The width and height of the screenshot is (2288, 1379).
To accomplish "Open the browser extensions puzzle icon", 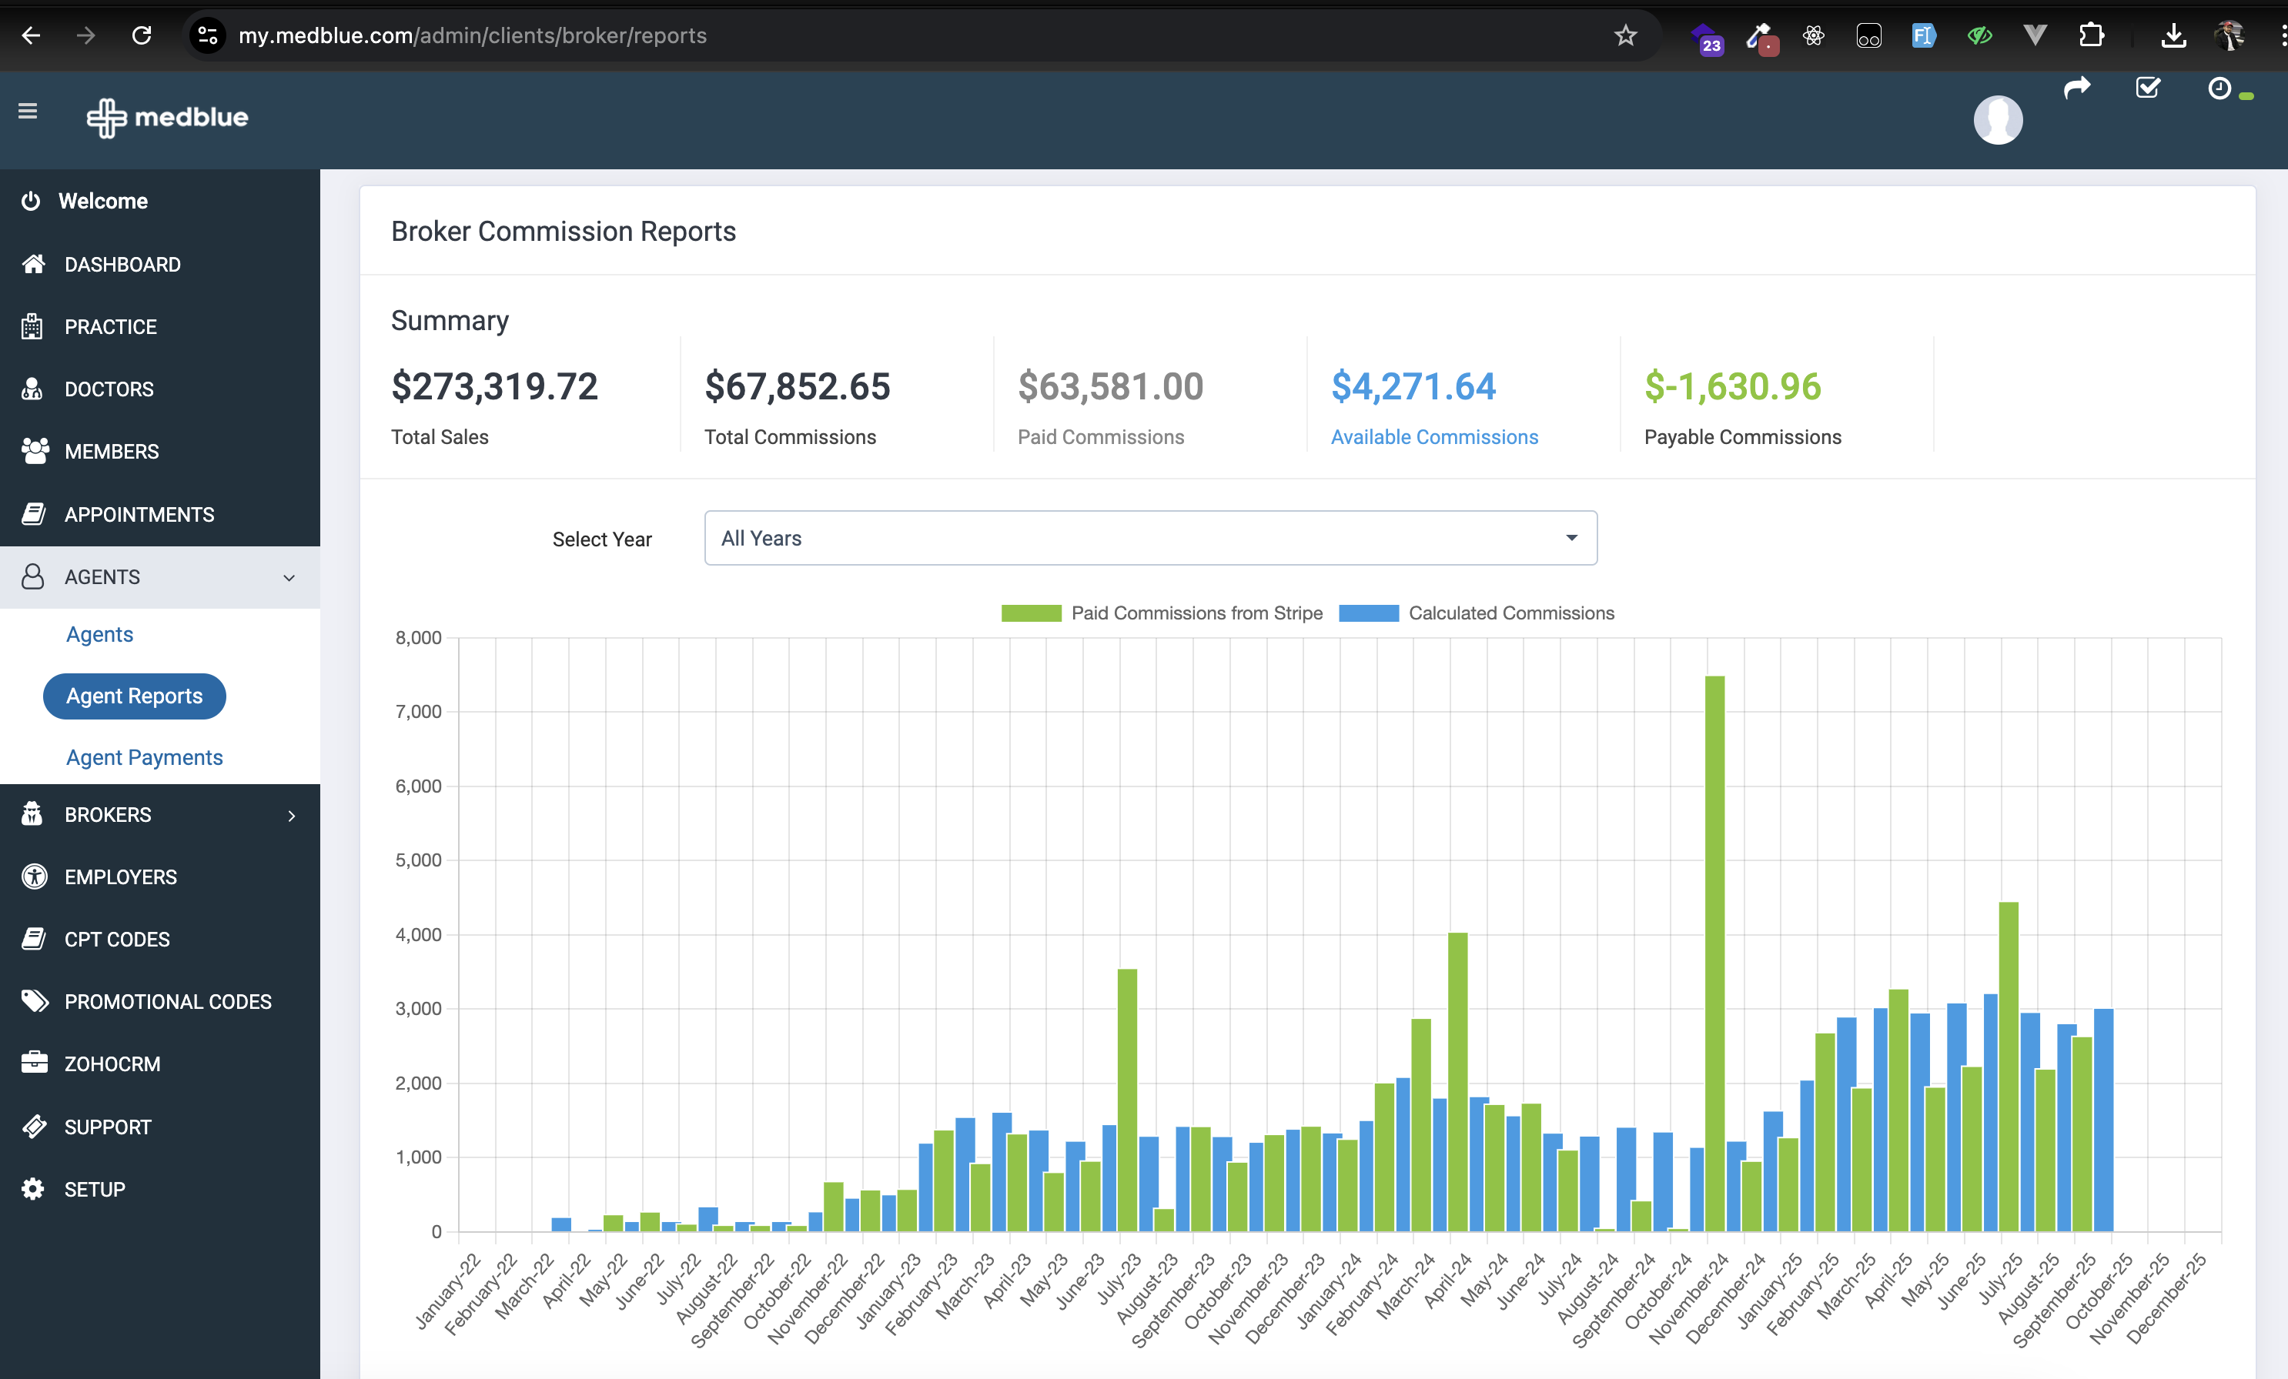I will click(x=2091, y=35).
